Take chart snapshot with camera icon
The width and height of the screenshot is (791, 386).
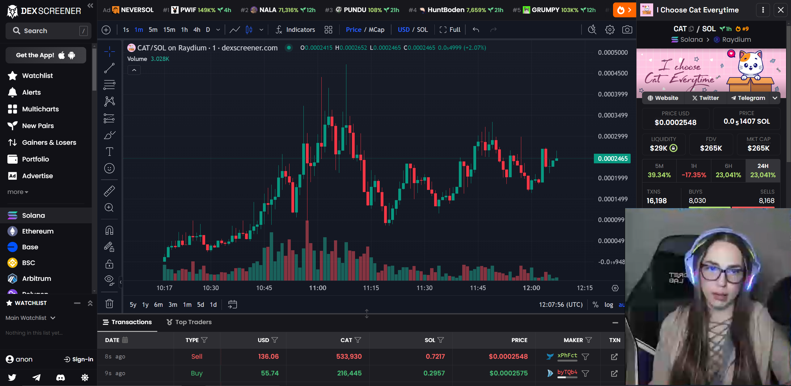(x=627, y=30)
